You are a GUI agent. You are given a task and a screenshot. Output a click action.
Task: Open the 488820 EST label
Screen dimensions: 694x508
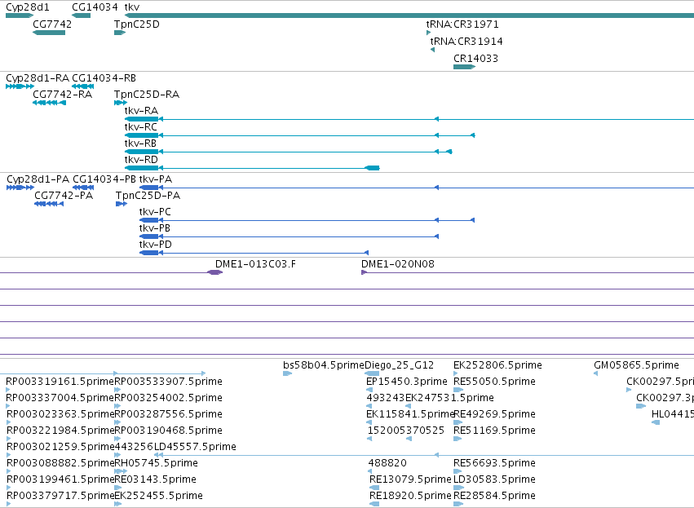pyautogui.click(x=387, y=463)
